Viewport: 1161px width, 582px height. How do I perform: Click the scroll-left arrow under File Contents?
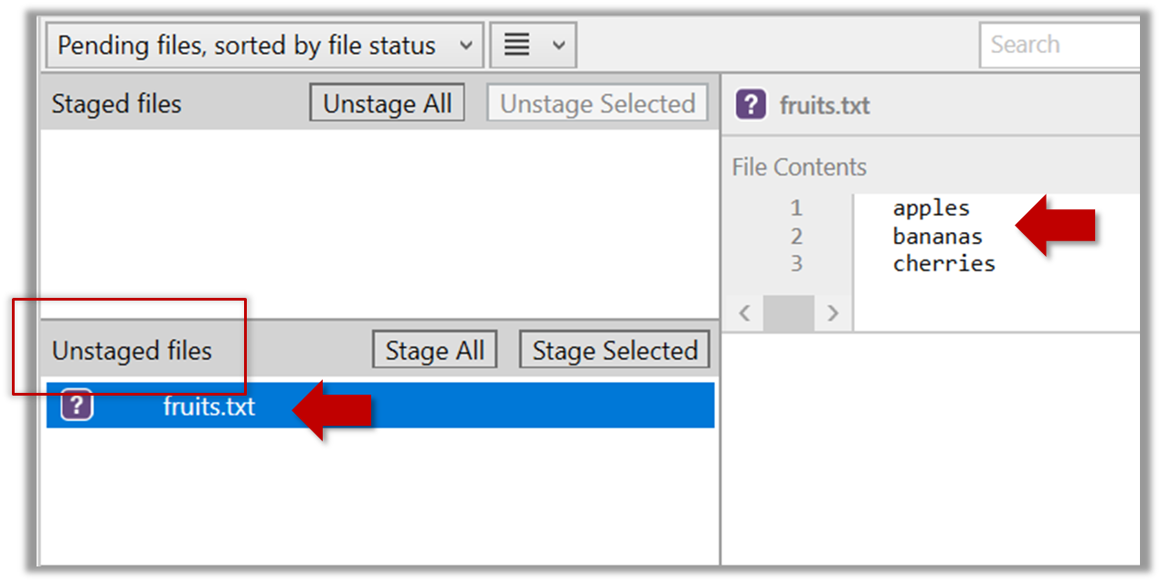point(745,313)
